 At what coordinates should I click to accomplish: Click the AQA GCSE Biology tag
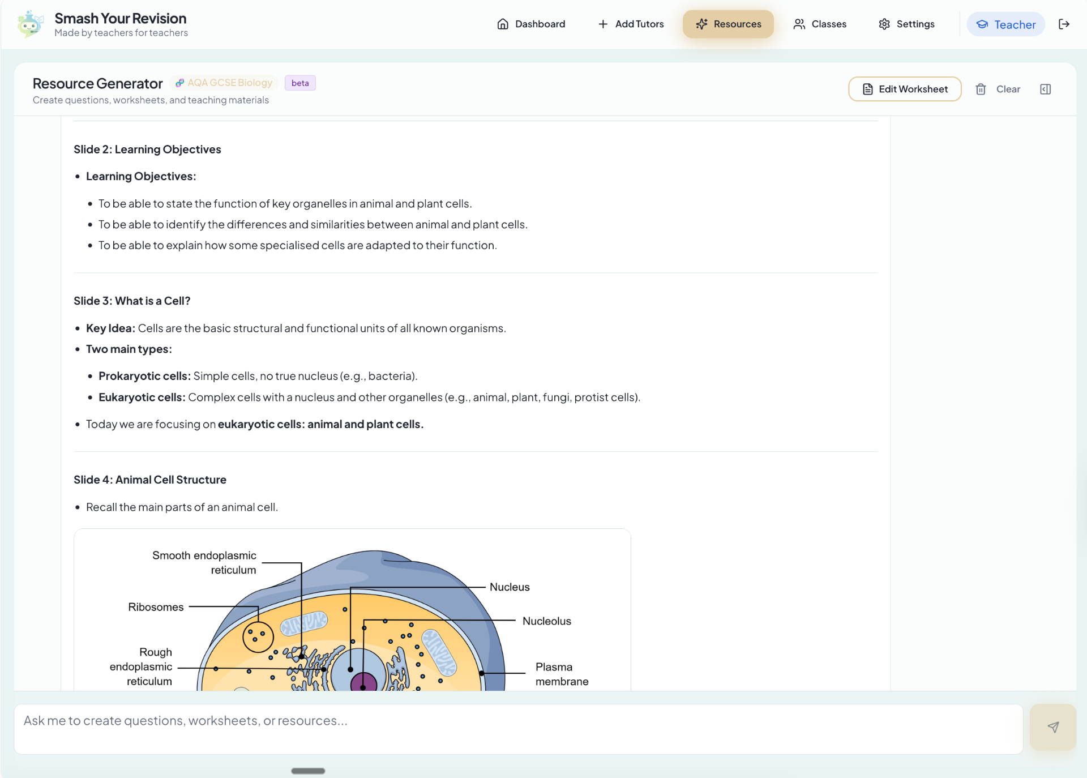tap(224, 83)
